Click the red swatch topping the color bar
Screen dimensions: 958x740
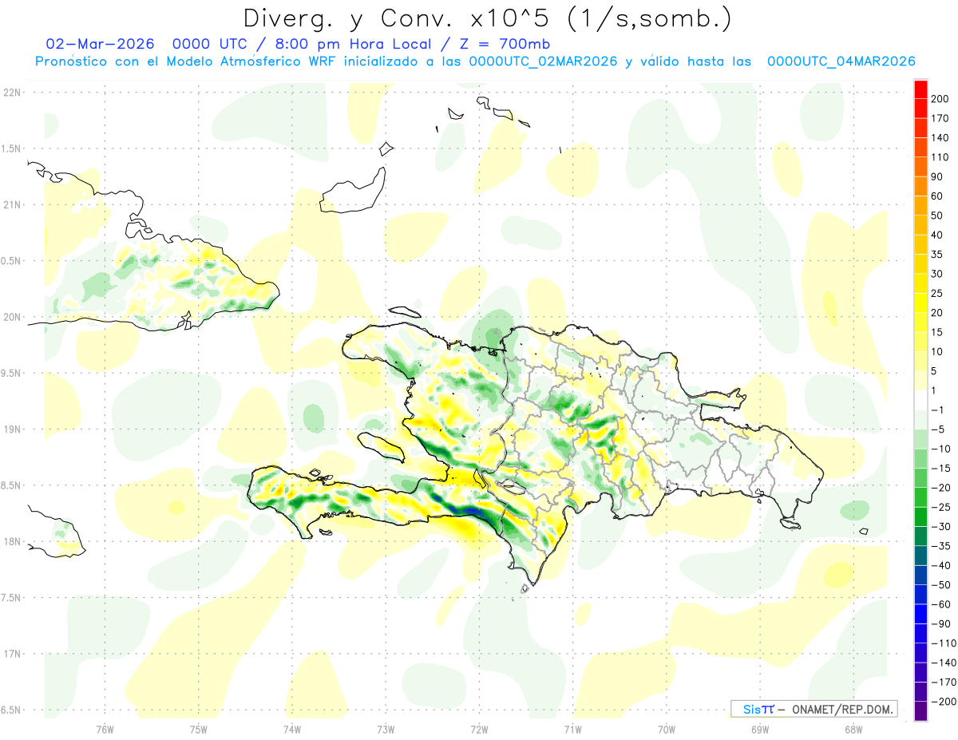(921, 89)
